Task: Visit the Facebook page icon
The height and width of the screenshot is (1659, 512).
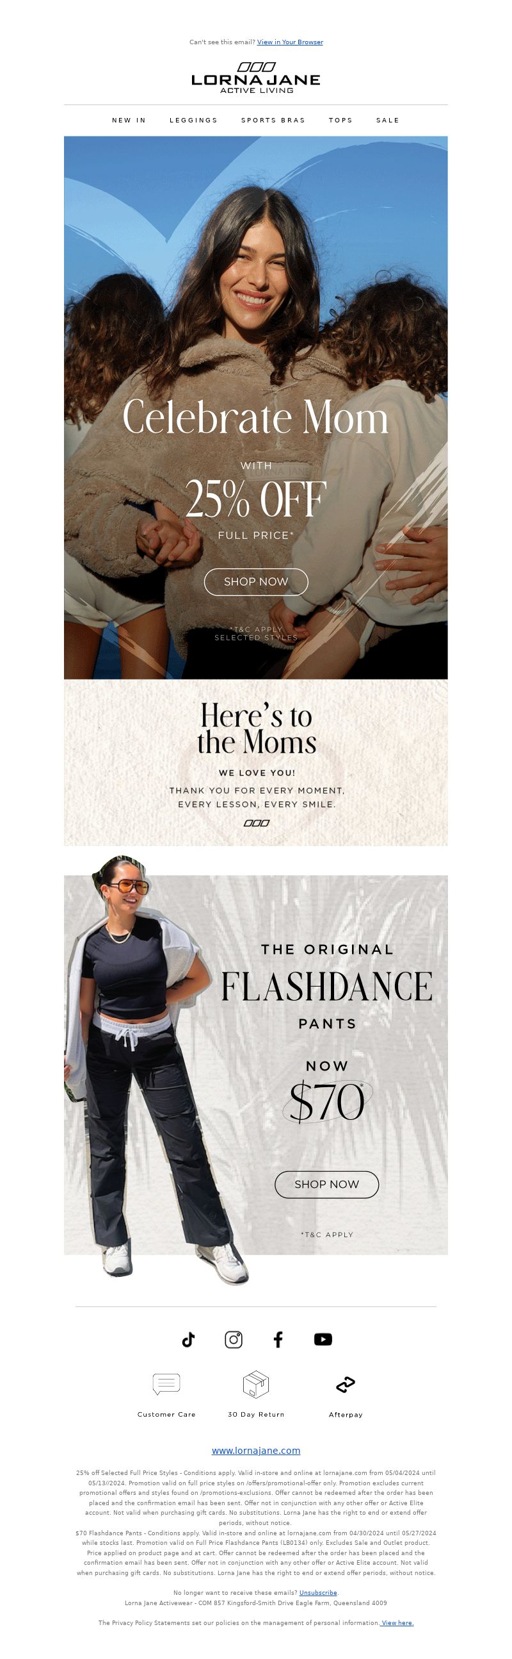Action: point(278,1340)
